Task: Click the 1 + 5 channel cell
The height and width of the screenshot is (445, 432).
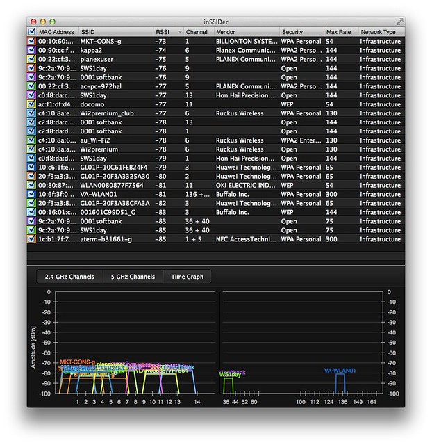Action: (193, 239)
